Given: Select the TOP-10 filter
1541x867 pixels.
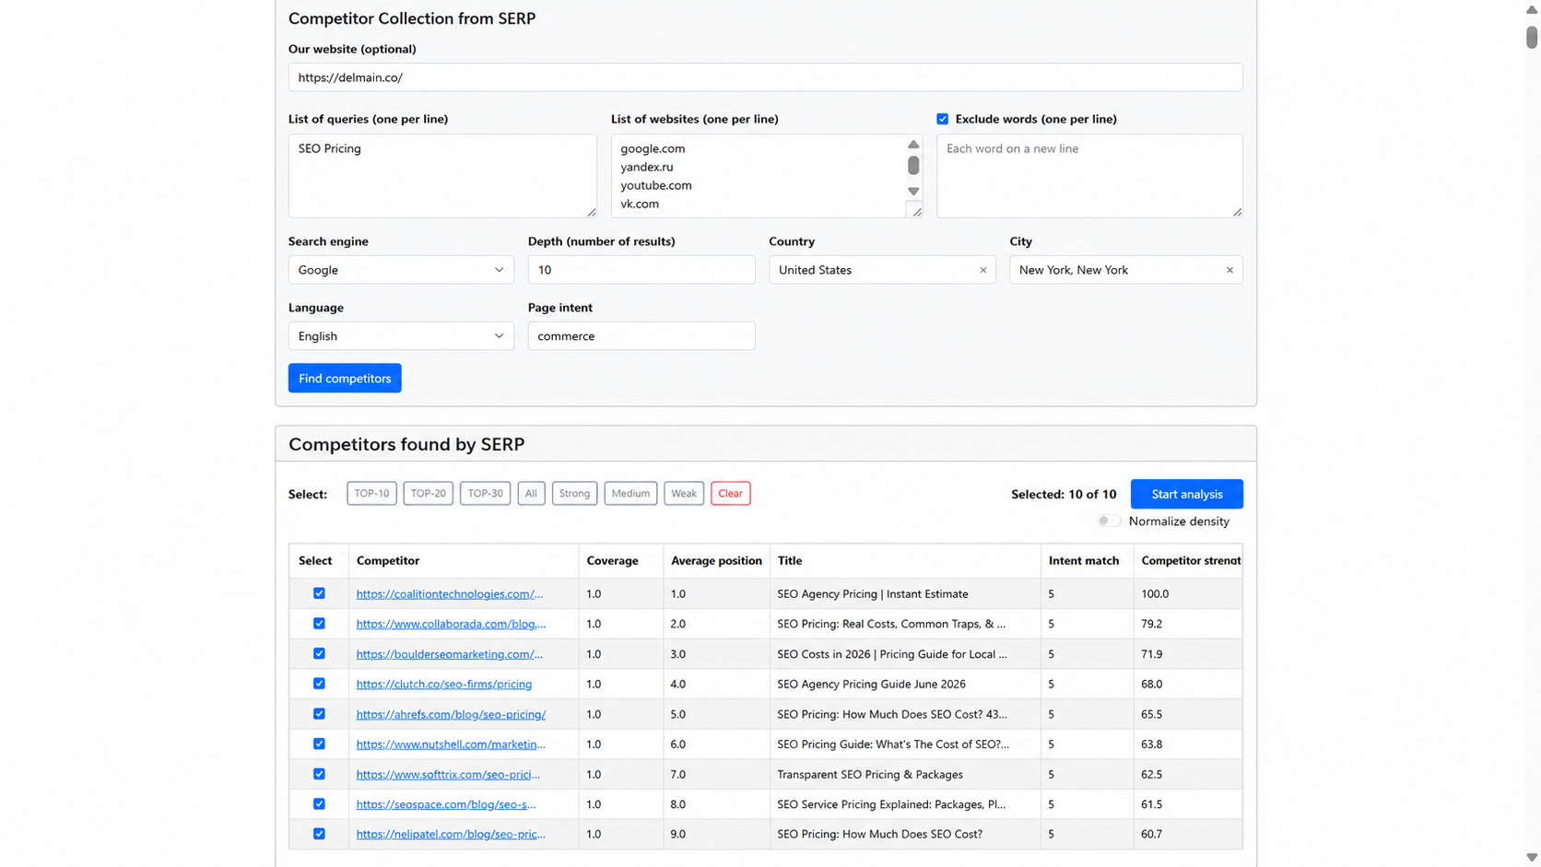Looking at the screenshot, I should click(371, 494).
